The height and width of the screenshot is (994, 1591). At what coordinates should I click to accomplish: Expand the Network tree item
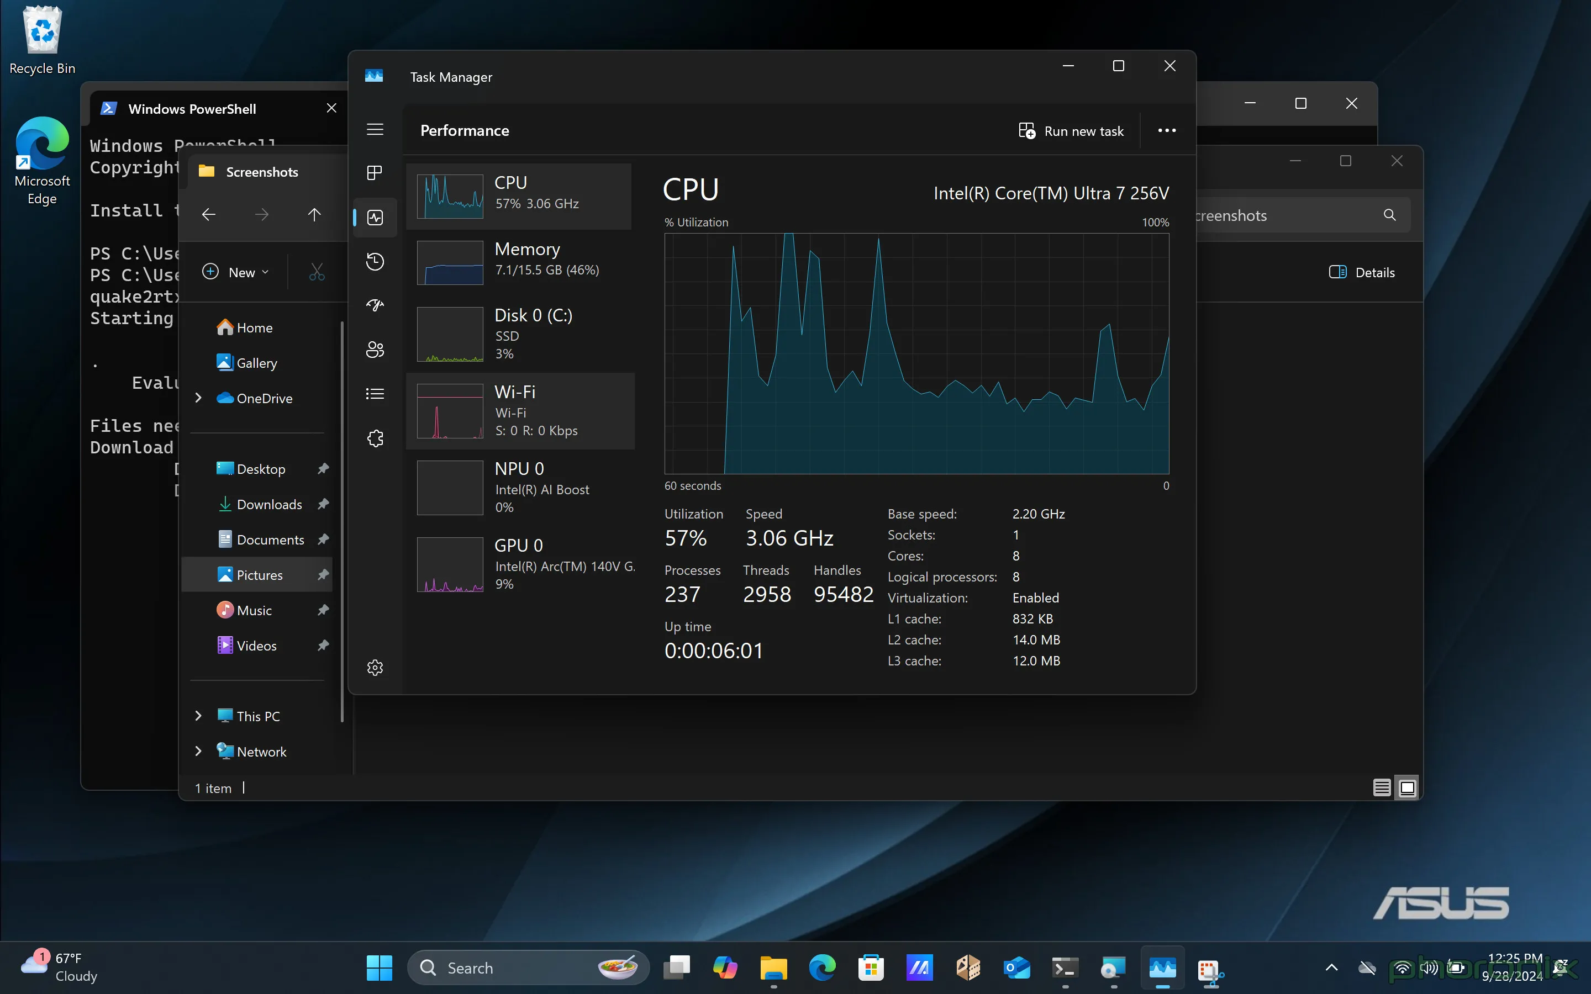pyautogui.click(x=198, y=751)
